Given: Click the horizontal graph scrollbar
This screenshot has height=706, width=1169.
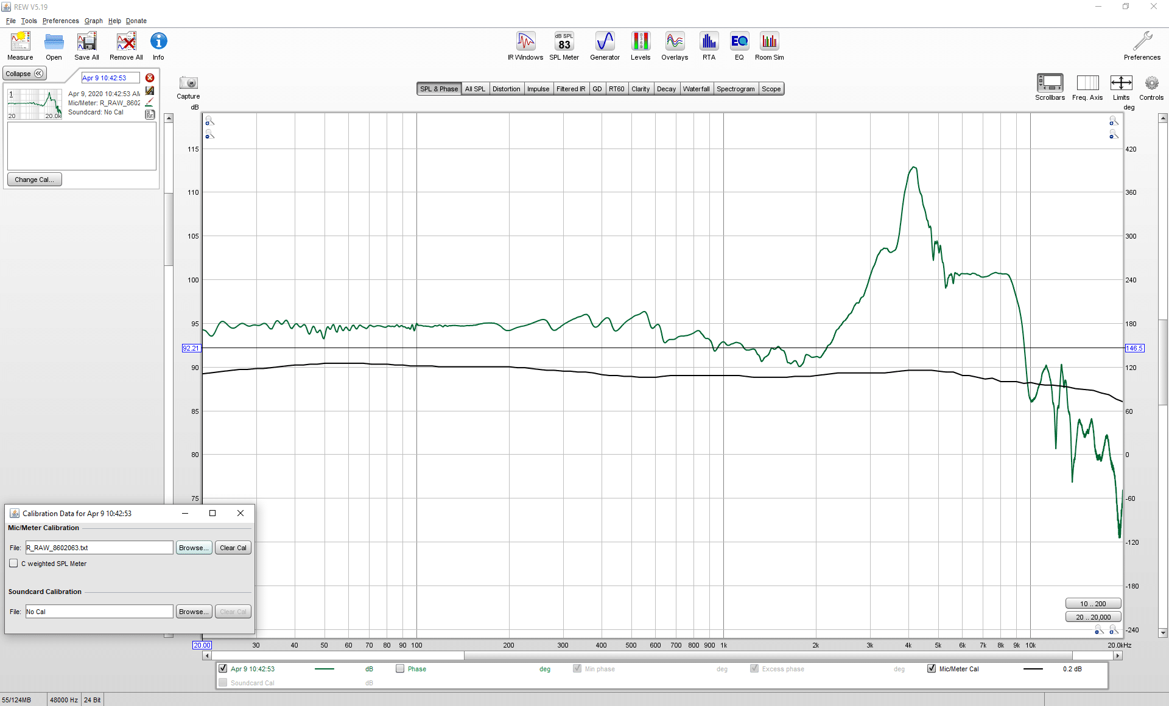Looking at the screenshot, I should (662, 655).
